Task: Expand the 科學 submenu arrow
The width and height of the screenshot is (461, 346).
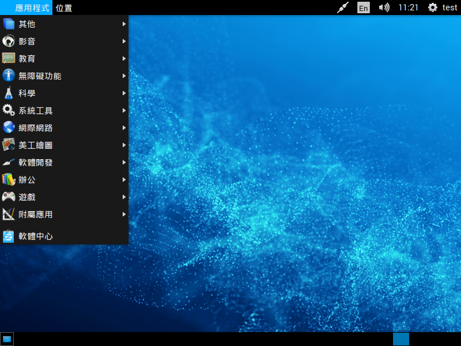Action: coord(124,93)
